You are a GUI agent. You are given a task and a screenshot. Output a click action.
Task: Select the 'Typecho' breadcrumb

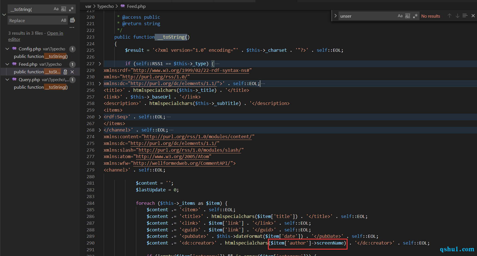pos(105,6)
